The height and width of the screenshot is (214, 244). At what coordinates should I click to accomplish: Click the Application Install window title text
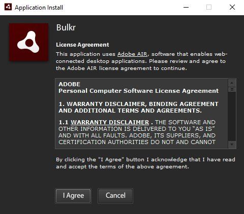point(39,8)
